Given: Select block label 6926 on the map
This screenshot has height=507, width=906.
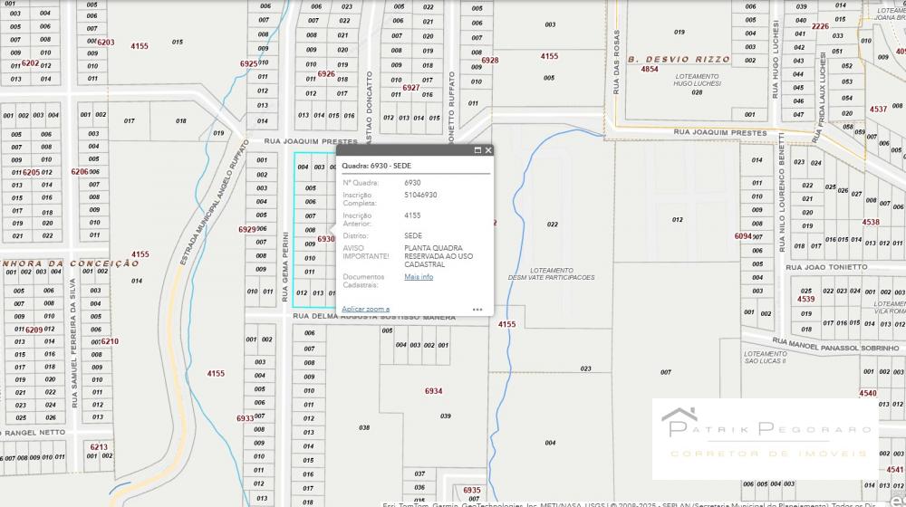Looking at the screenshot, I should tap(326, 74).
